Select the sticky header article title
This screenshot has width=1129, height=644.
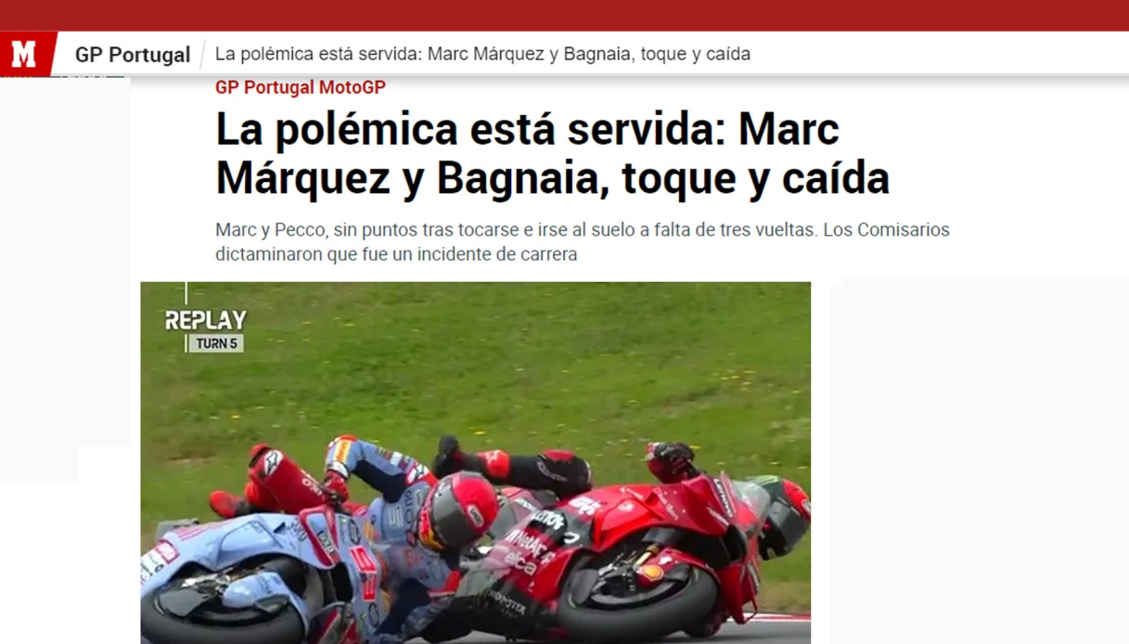pos(482,54)
